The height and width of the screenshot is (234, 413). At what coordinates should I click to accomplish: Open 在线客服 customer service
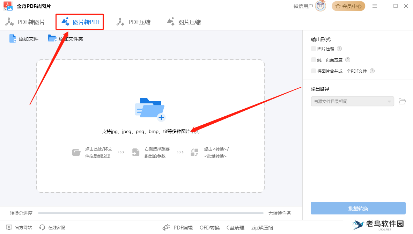pos(52,227)
